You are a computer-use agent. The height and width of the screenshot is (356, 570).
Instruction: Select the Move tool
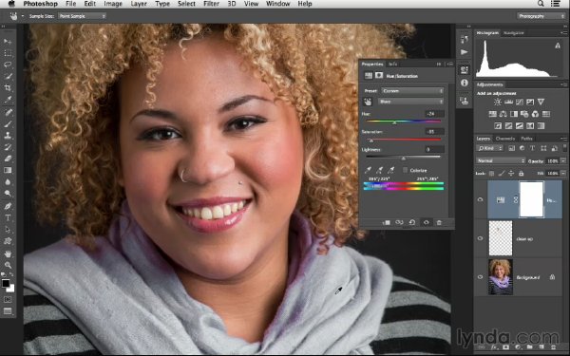8,42
